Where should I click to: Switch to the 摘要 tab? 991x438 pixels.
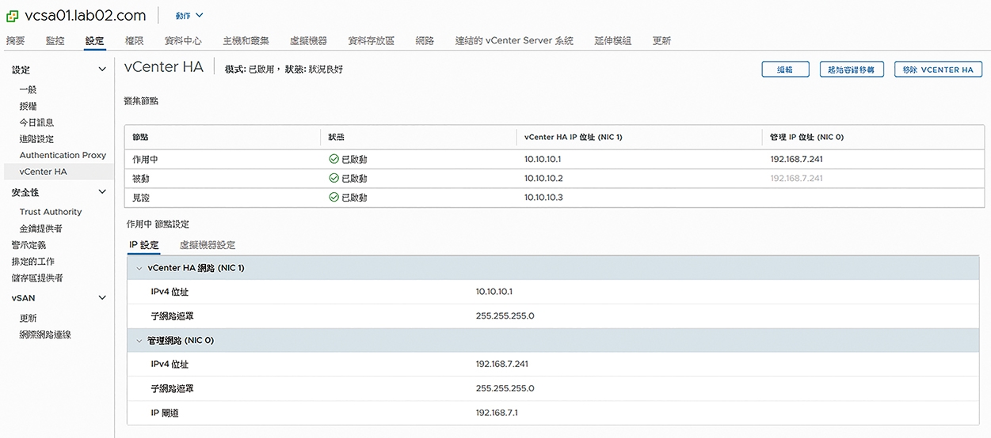[15, 41]
